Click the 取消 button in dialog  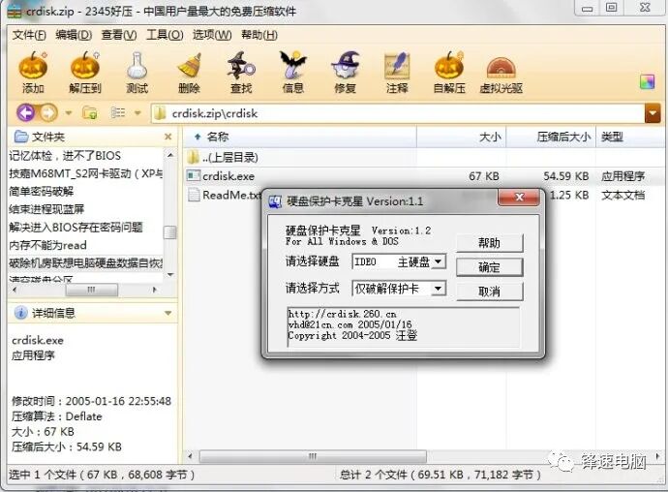[489, 292]
